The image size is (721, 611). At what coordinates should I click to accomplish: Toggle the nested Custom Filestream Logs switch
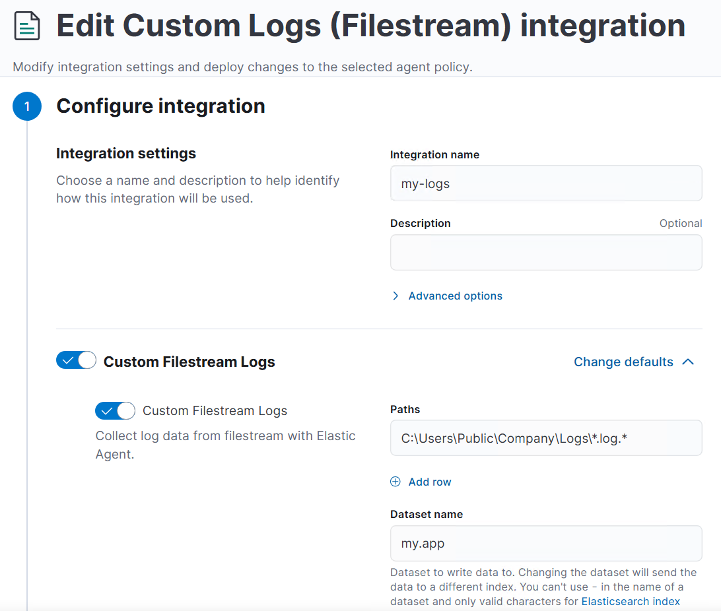[x=115, y=410]
